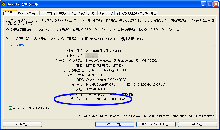
Task: Toggle WHQL デジタル署名を確認する checkbox
Action: (x=10, y=108)
